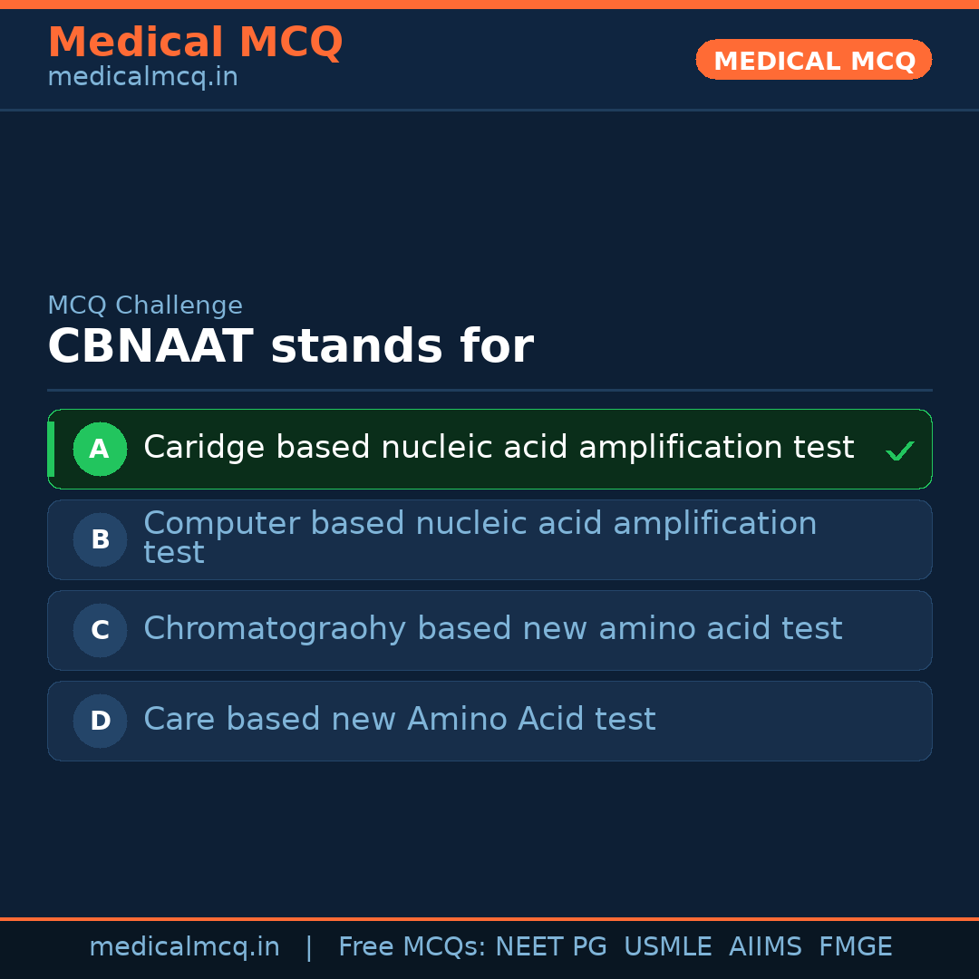
Task: Click the green A letter circle
Action: (x=100, y=449)
